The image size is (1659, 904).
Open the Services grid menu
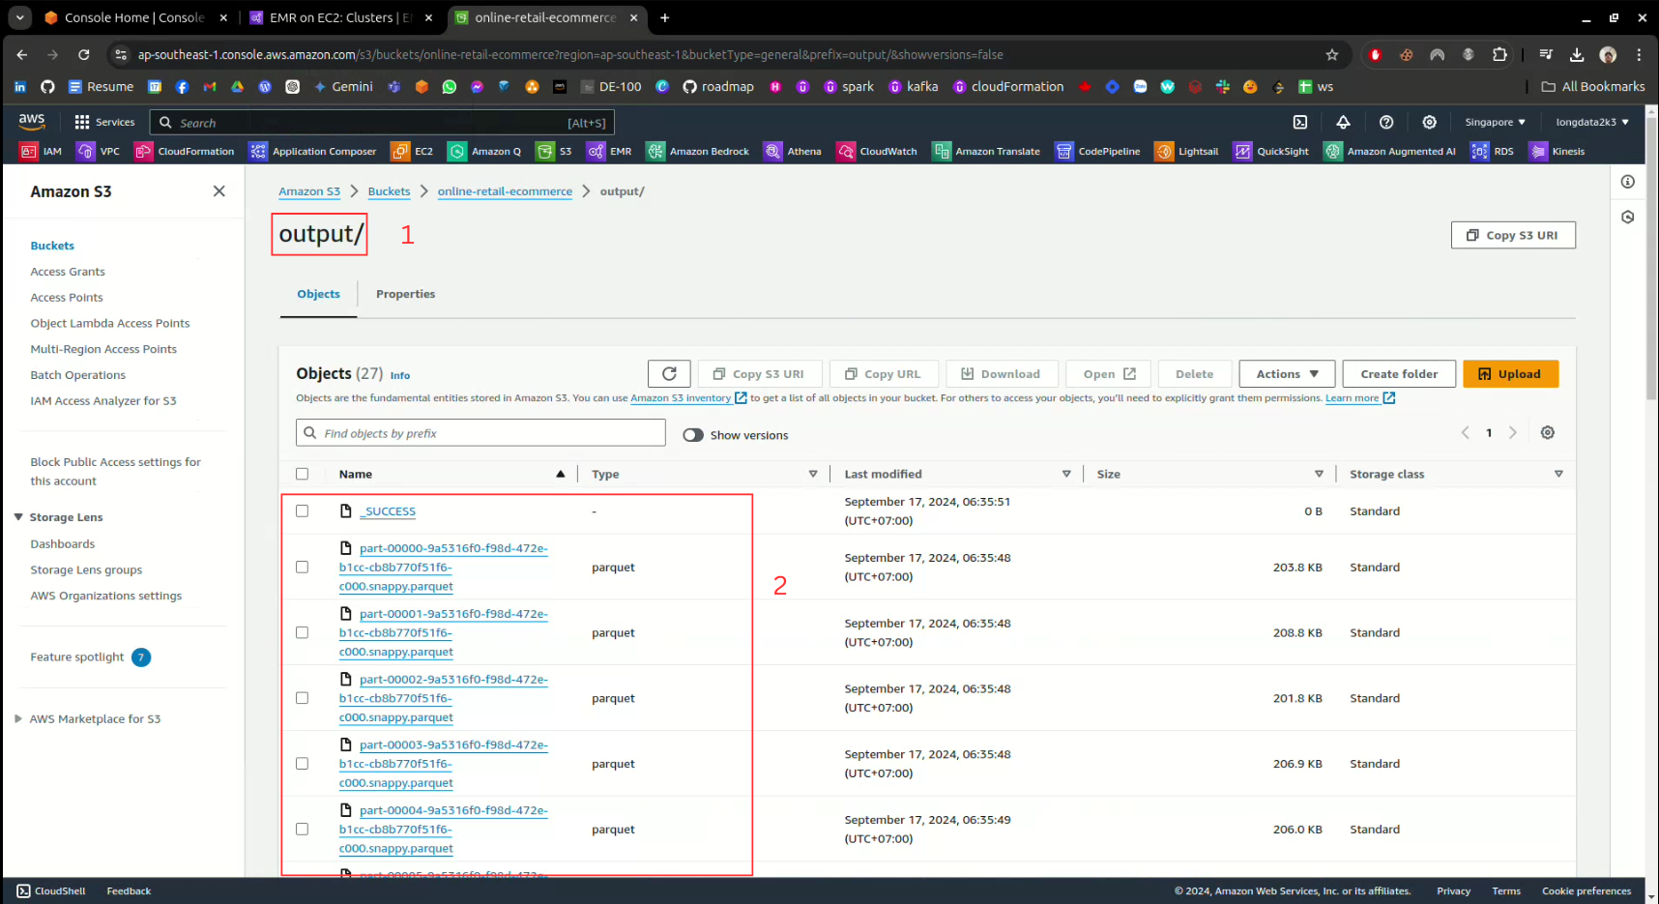(x=104, y=123)
